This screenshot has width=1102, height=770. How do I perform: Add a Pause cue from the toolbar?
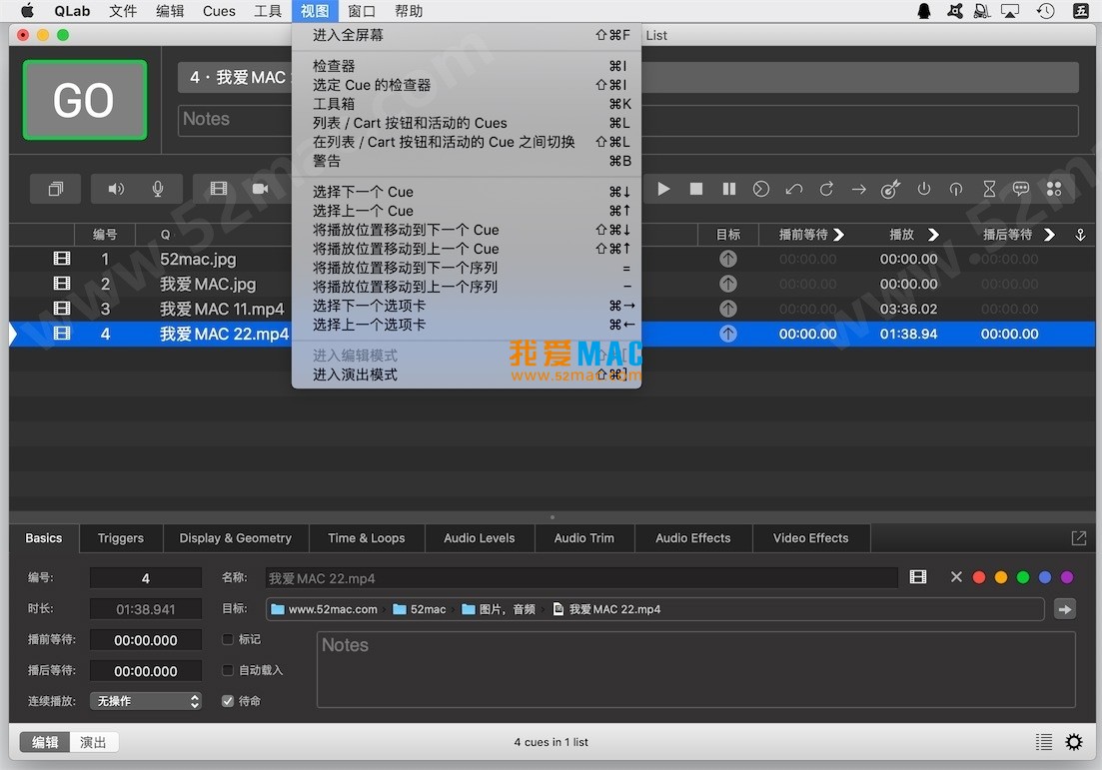(x=728, y=189)
